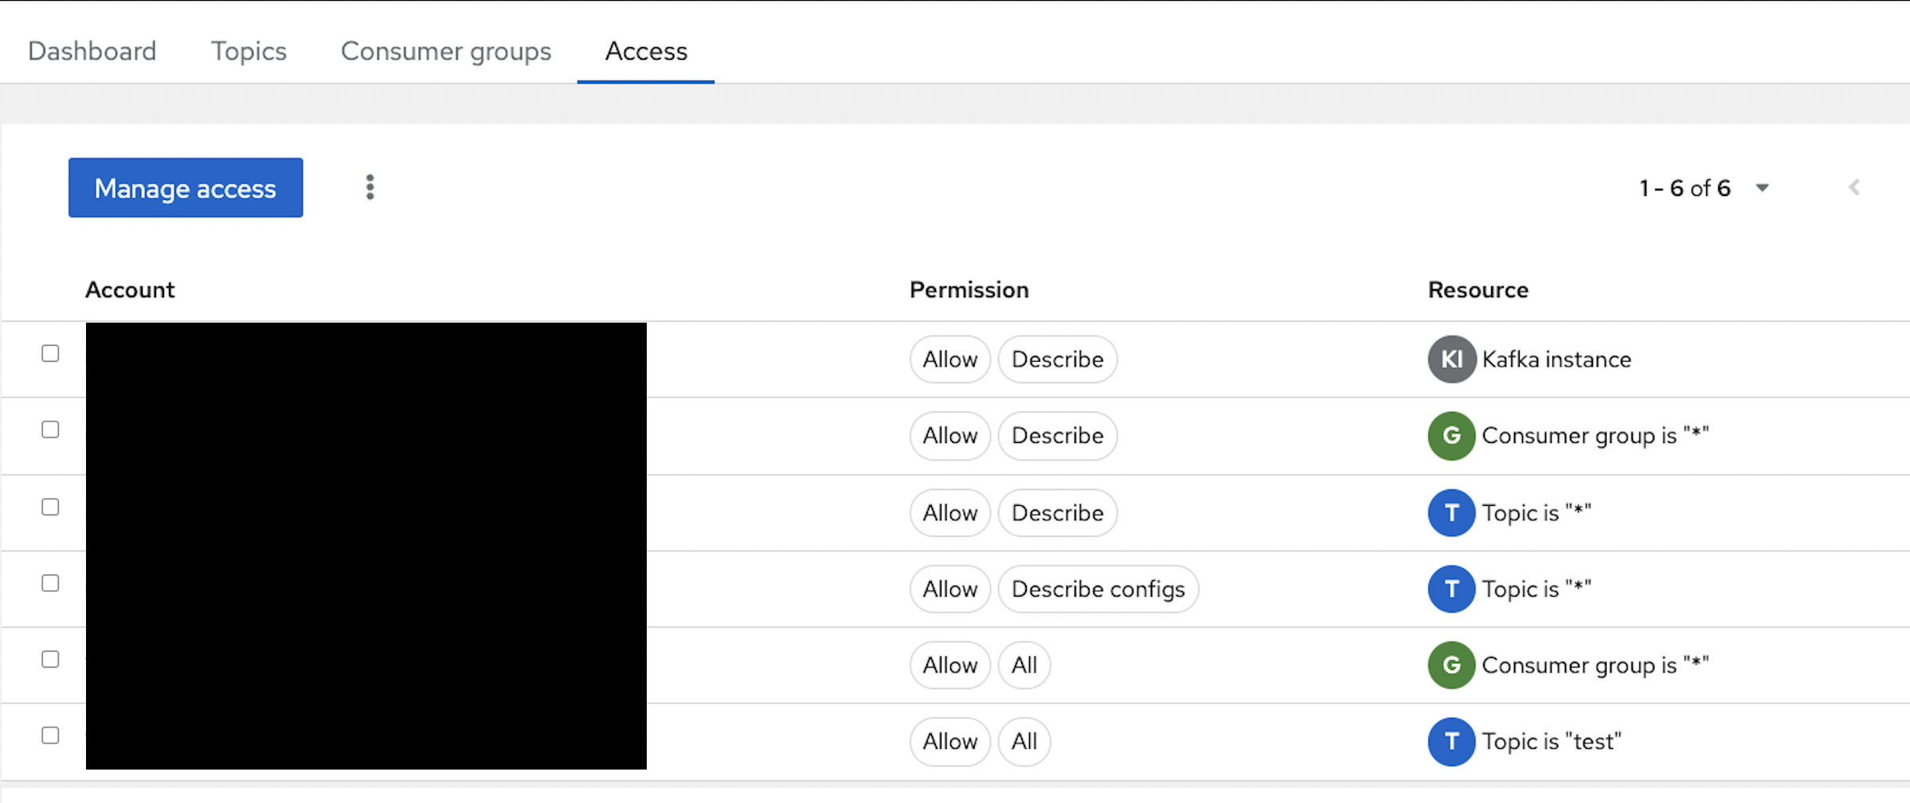This screenshot has width=1910, height=803.
Task: Click the Account column header
Action: [x=130, y=290]
